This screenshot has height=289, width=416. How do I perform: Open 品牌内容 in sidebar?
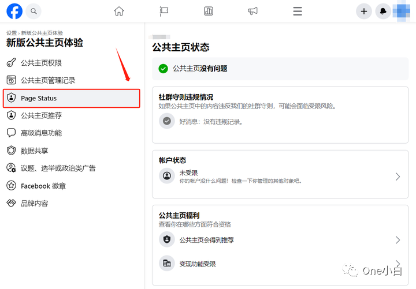click(72, 204)
